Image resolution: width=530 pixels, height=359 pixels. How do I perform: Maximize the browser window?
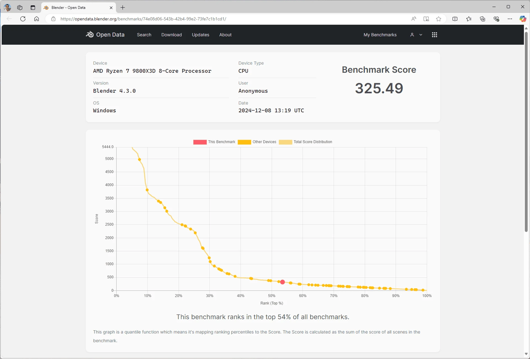click(x=508, y=7)
